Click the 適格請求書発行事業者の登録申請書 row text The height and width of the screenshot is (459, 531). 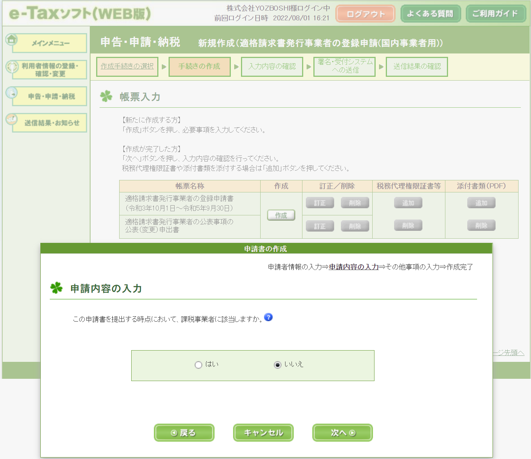180,203
